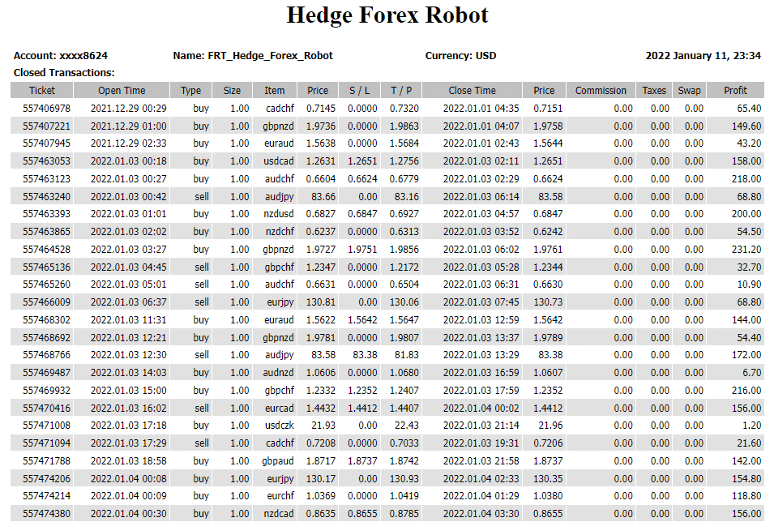Select ticket number 557471094

point(46,443)
